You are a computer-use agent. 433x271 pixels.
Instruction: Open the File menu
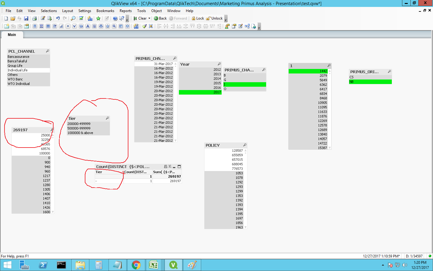coord(8,11)
